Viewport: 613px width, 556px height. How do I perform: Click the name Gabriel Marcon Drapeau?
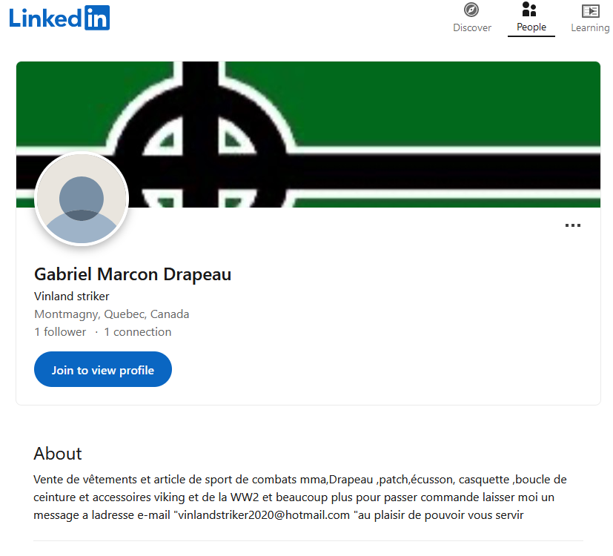coord(133,274)
